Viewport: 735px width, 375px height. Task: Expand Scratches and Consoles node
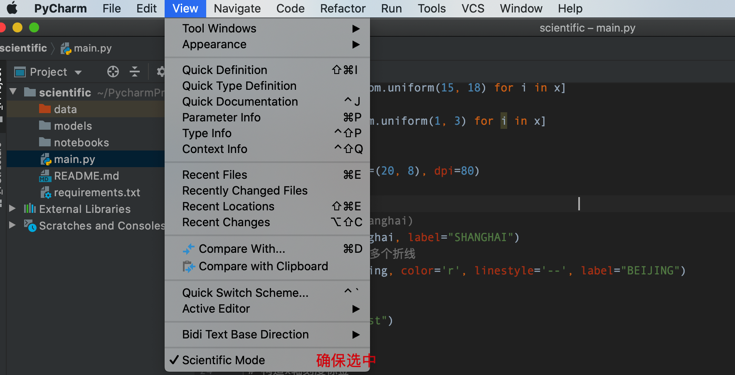[12, 225]
